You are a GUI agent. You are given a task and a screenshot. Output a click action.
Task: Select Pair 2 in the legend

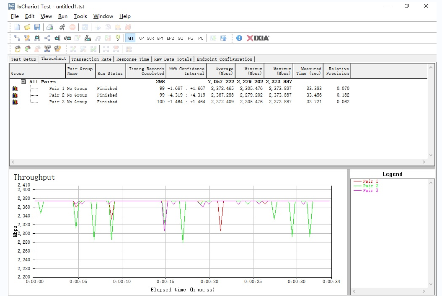click(366, 186)
